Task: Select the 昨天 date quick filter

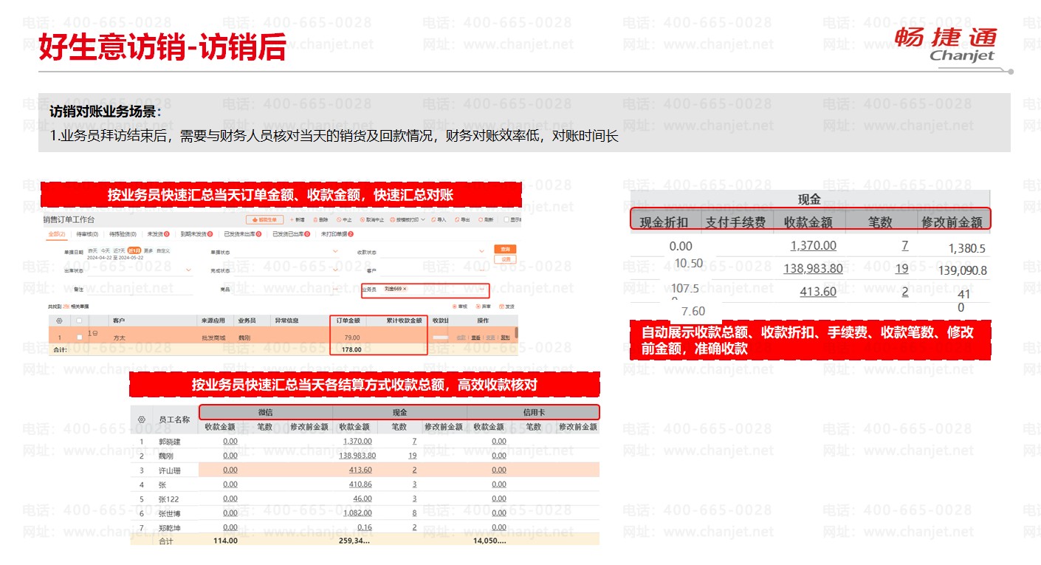Action: pos(92,250)
